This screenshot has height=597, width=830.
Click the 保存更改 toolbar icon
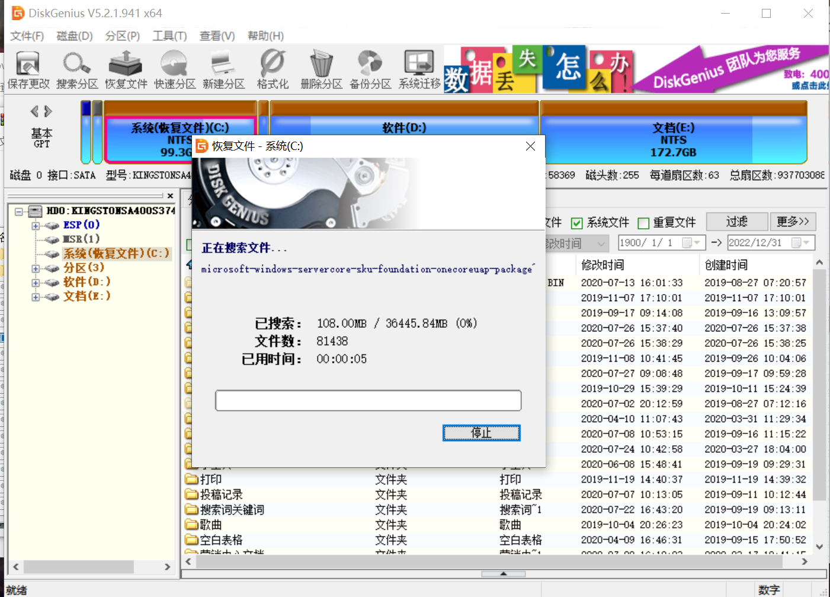28,69
